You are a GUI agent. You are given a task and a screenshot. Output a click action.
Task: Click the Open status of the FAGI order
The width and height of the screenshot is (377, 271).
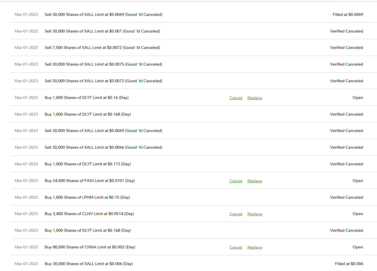click(357, 181)
